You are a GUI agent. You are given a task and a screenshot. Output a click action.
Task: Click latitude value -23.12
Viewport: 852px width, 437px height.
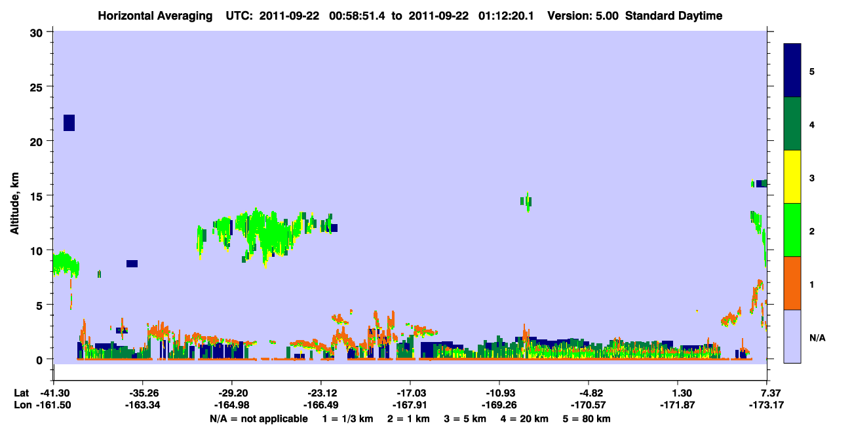321,393
